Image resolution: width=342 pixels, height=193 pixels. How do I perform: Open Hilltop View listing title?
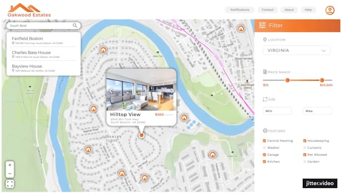click(125, 114)
